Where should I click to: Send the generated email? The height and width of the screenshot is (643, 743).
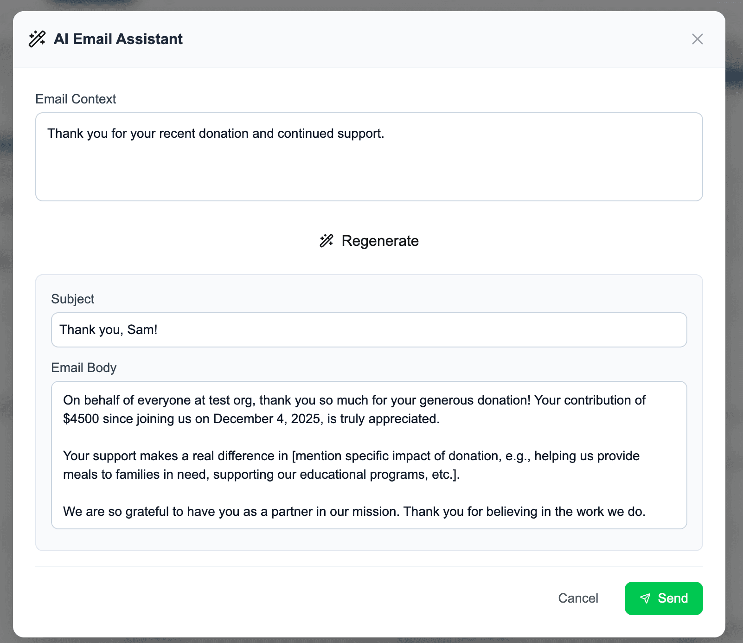click(x=663, y=598)
